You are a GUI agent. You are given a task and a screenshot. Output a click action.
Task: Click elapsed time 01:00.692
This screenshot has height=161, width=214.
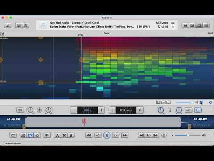[x=14, y=119]
